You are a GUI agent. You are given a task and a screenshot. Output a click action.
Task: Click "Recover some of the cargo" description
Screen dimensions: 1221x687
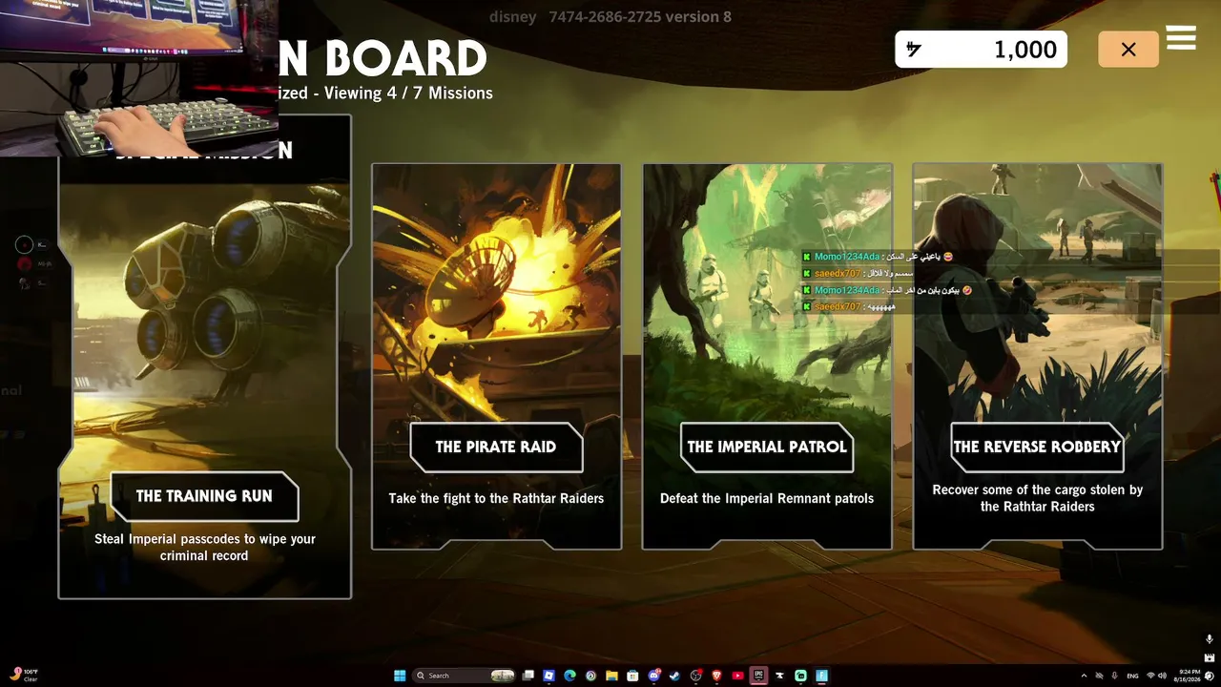click(1038, 498)
